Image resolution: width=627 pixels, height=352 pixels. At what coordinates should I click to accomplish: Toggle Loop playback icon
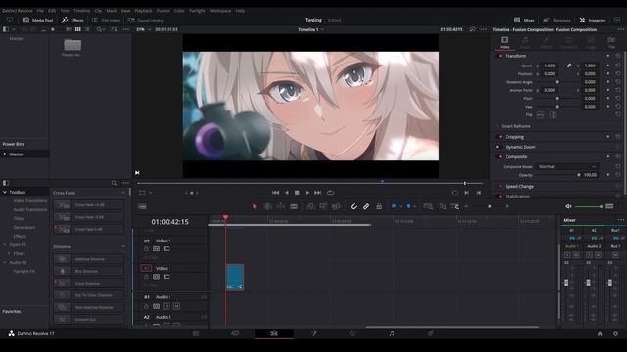pos(330,193)
